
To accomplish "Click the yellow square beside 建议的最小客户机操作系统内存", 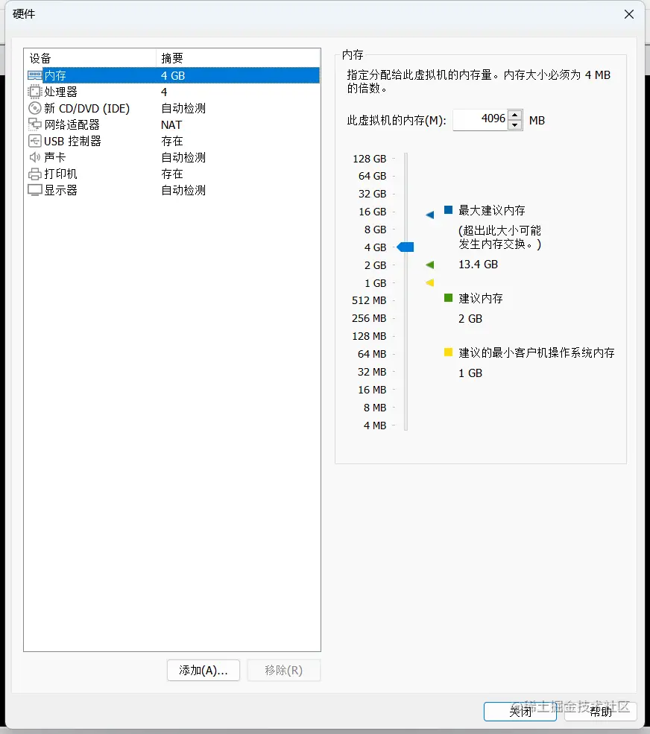I will tap(448, 352).
